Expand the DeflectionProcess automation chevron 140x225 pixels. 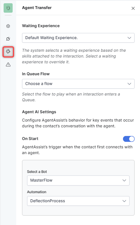click(124, 201)
